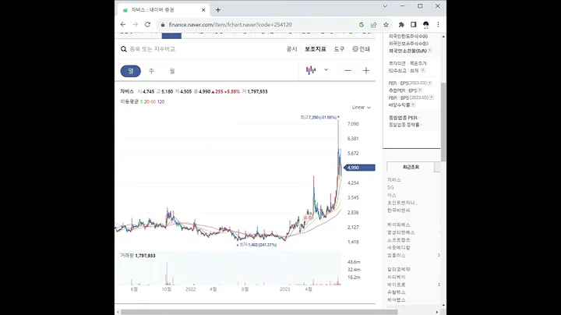Click the 동일업종 등락률 link
Image resolution: width=561 pixels, height=315 pixels.
pos(404,125)
